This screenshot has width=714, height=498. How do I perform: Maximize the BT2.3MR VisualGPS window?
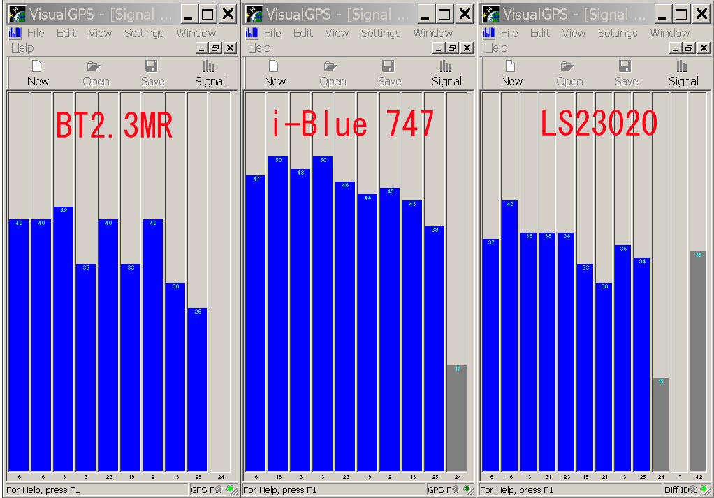207,15
